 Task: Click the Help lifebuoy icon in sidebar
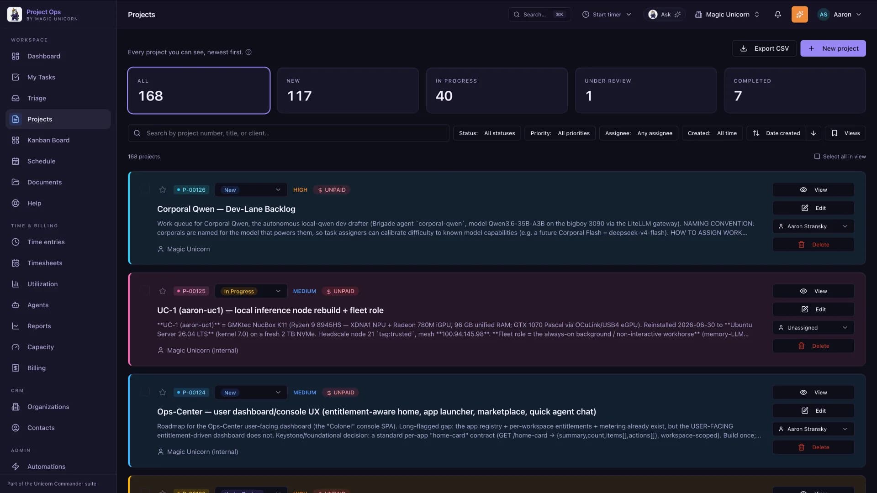click(16, 203)
